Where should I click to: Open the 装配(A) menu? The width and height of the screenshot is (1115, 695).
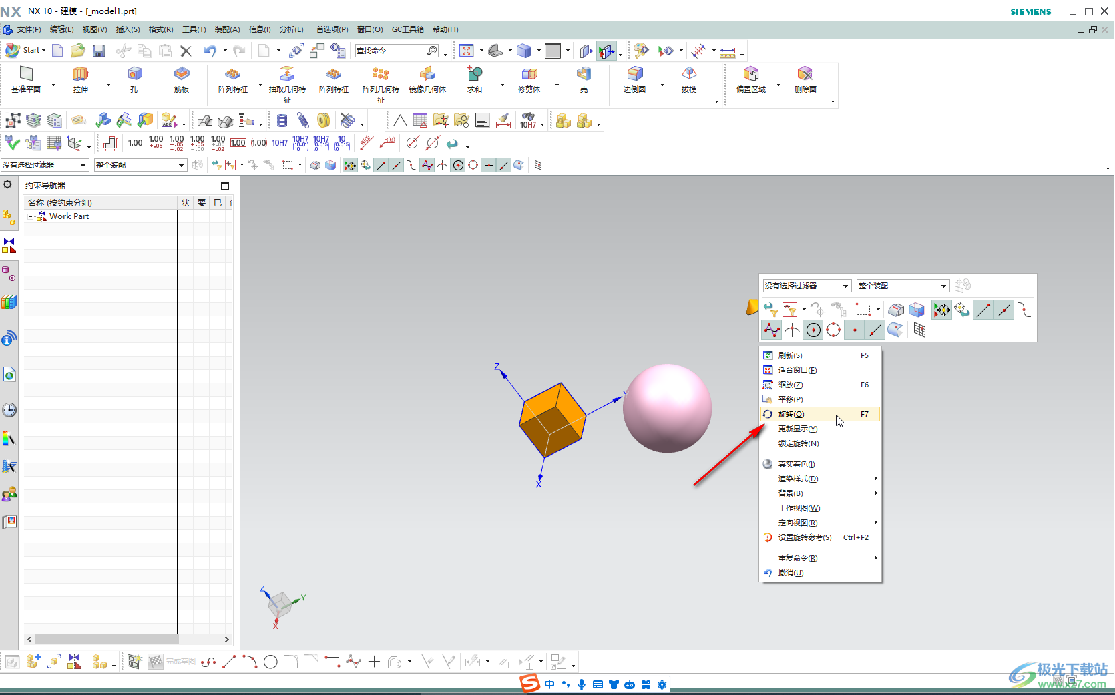(x=227, y=29)
